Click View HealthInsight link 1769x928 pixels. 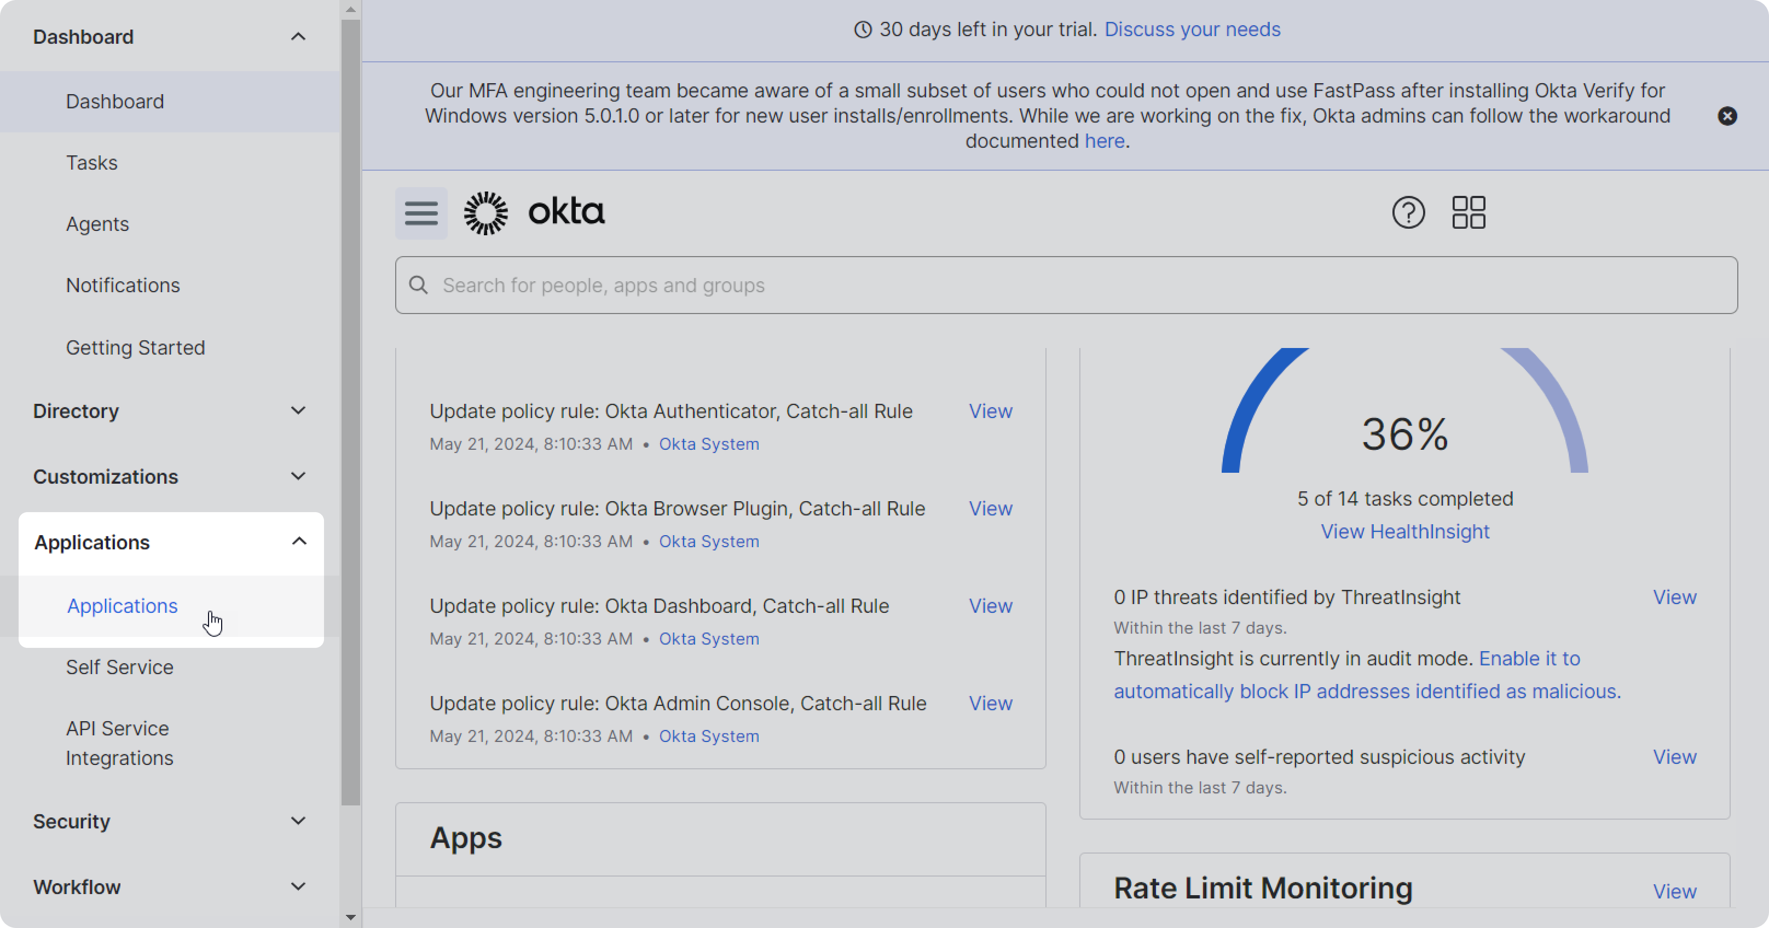click(x=1404, y=532)
